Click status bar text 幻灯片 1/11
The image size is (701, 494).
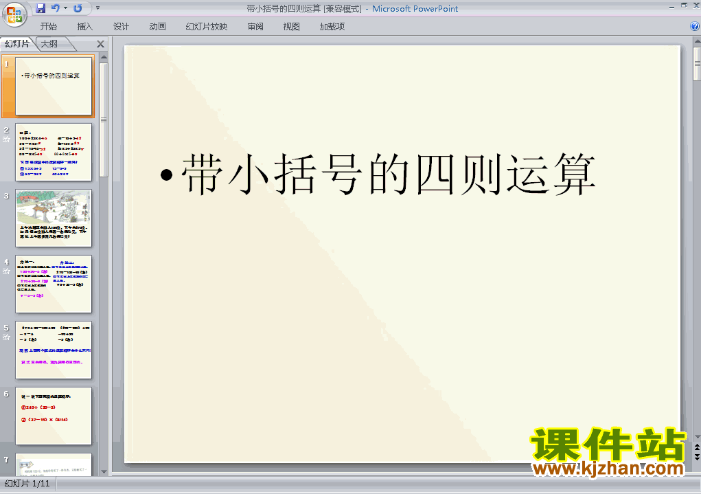coord(27,484)
